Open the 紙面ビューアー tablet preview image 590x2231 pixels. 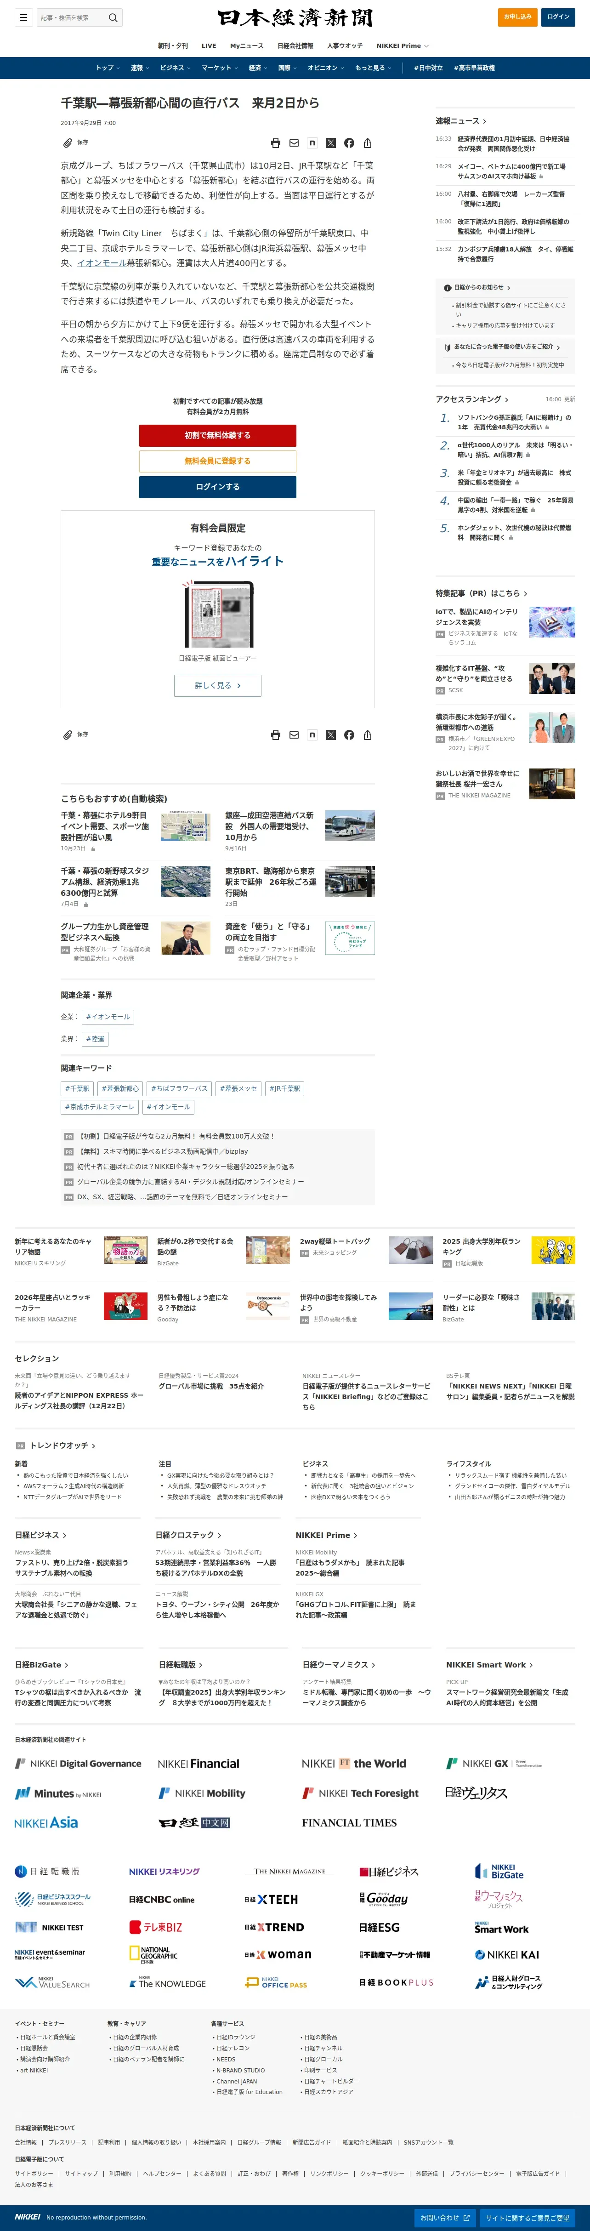point(217,614)
